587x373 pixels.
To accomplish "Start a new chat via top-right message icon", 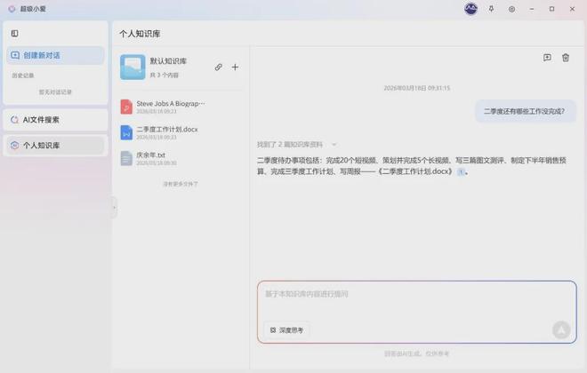I will [547, 58].
